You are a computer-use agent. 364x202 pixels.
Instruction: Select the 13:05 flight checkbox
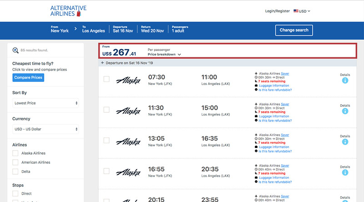(106, 140)
